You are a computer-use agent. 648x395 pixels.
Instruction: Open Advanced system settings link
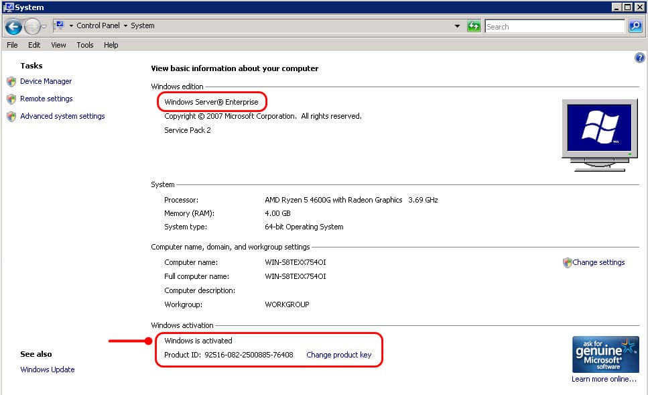click(62, 116)
